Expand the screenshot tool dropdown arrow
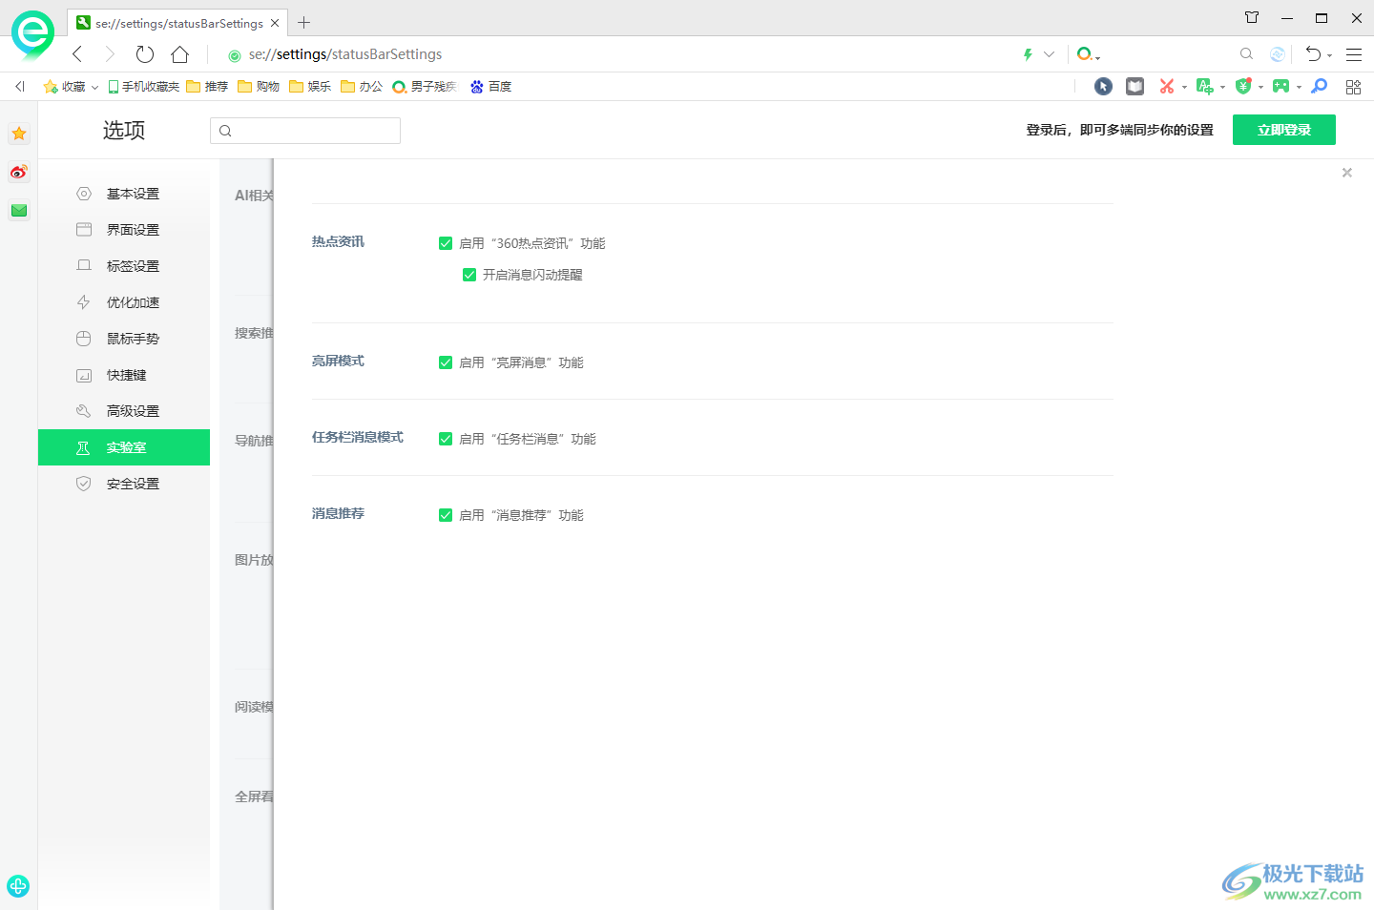Viewport: 1374px width, 910px height. click(x=1184, y=88)
